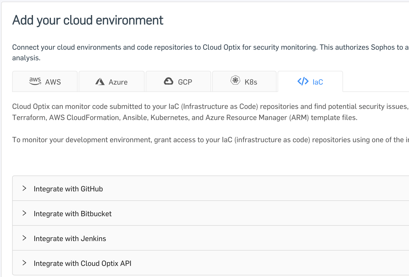The height and width of the screenshot is (277, 409).
Task: Click the arrow icon beside Integrate with Jenkins
Action: pos(25,238)
